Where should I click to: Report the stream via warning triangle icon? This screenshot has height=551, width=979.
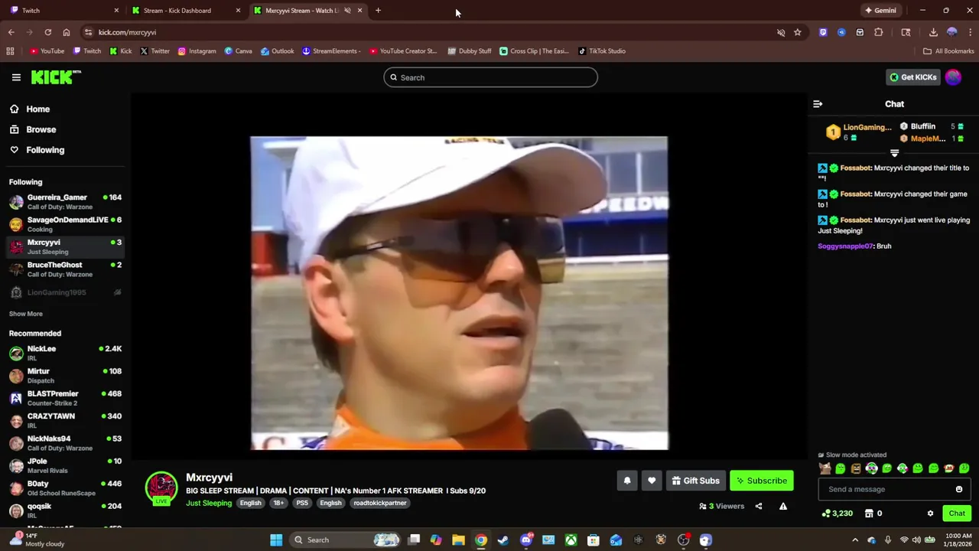point(783,506)
